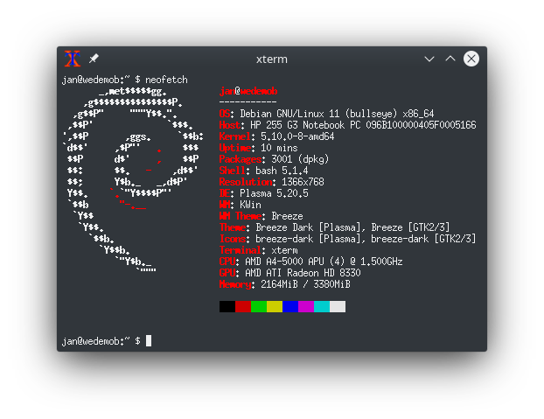Select the red color block
544x419 pixels.
pos(243,307)
